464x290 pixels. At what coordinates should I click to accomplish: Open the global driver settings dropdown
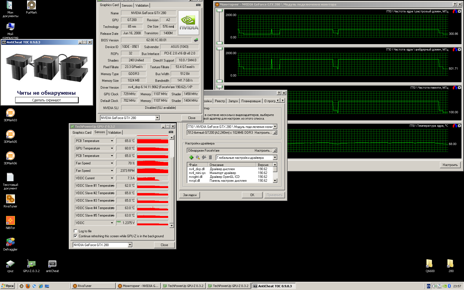click(275, 158)
